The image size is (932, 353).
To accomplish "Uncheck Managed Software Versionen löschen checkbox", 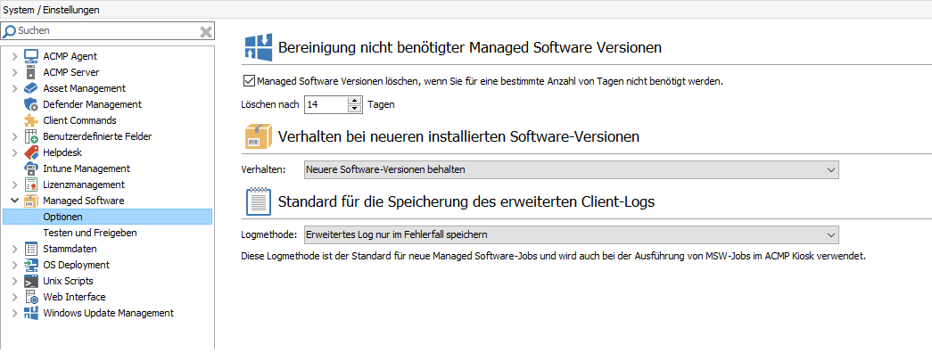I will (x=250, y=81).
